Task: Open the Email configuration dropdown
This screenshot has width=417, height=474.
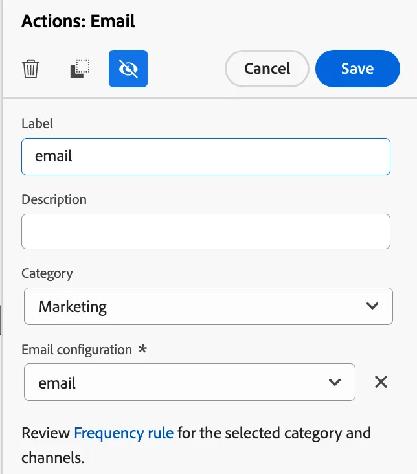Action: (x=190, y=382)
